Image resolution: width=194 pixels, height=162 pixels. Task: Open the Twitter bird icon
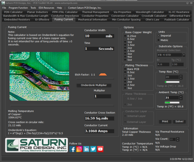93,149
